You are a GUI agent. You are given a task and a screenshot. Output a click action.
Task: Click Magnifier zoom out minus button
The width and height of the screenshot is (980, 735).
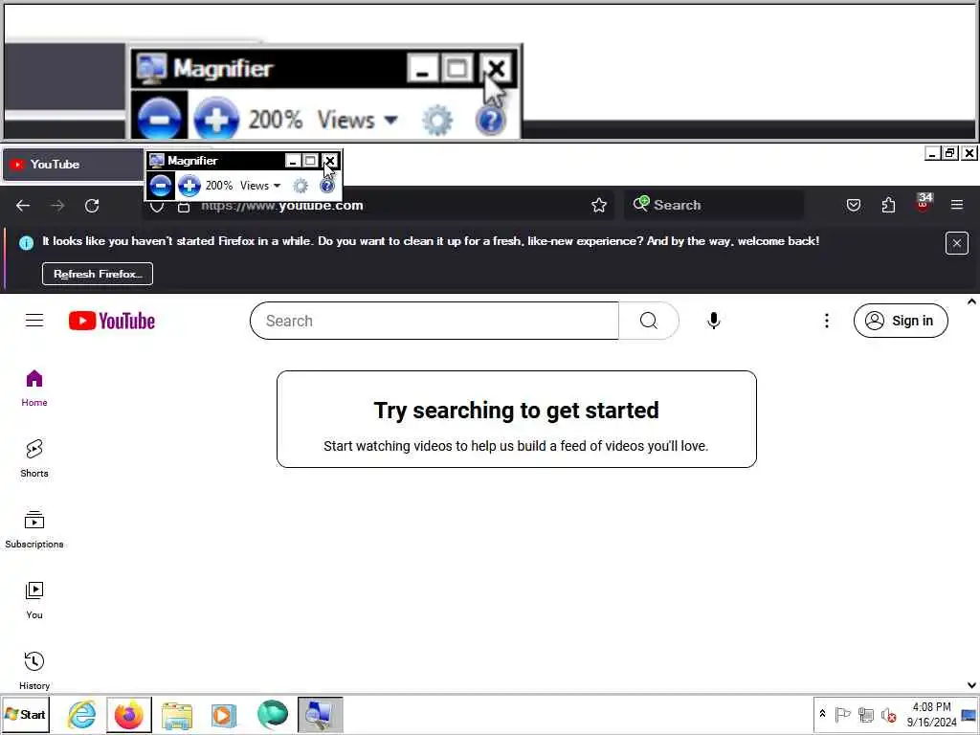click(161, 186)
